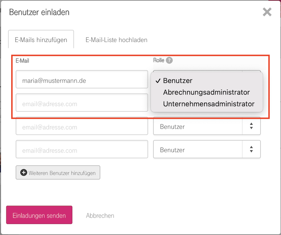
Task: Open the third row Benutzer role dropdown
Action: click(x=198, y=127)
